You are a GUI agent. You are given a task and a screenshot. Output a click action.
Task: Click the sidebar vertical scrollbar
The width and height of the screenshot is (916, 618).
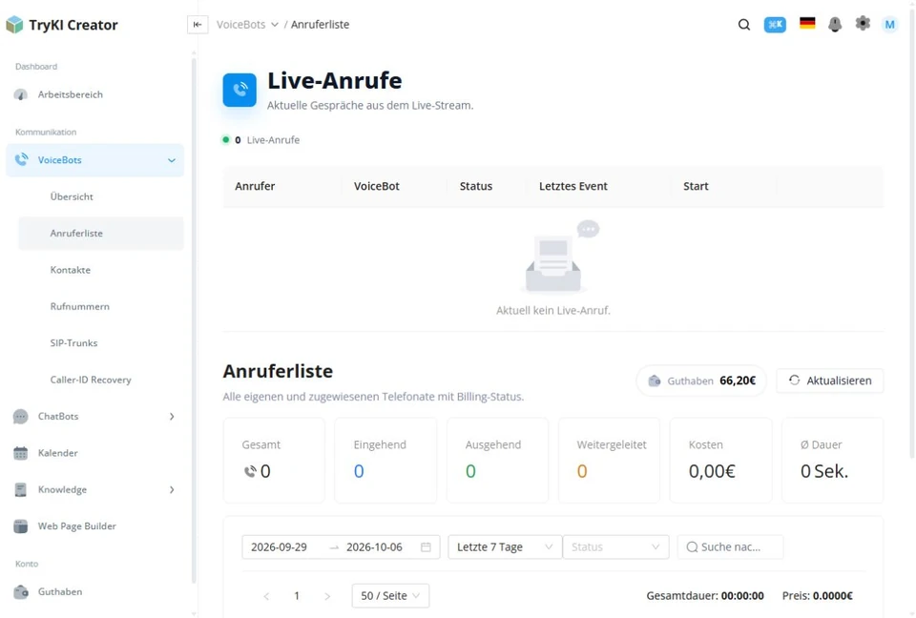pyautogui.click(x=194, y=319)
